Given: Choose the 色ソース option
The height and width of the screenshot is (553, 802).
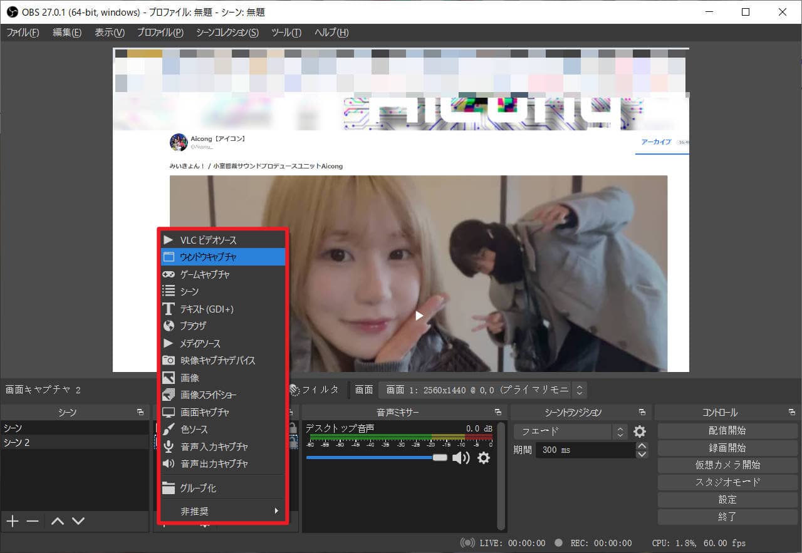Looking at the screenshot, I should pos(194,430).
